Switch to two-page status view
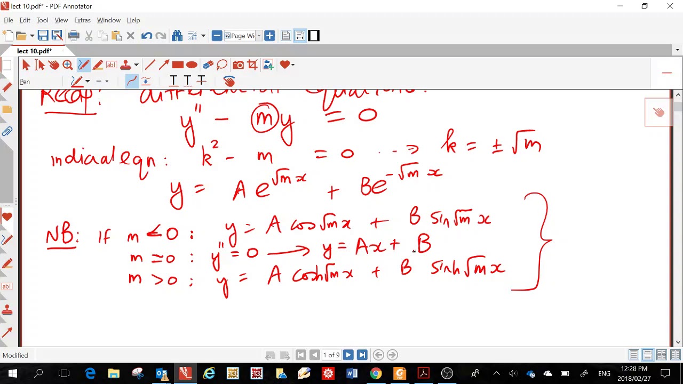 661,355
